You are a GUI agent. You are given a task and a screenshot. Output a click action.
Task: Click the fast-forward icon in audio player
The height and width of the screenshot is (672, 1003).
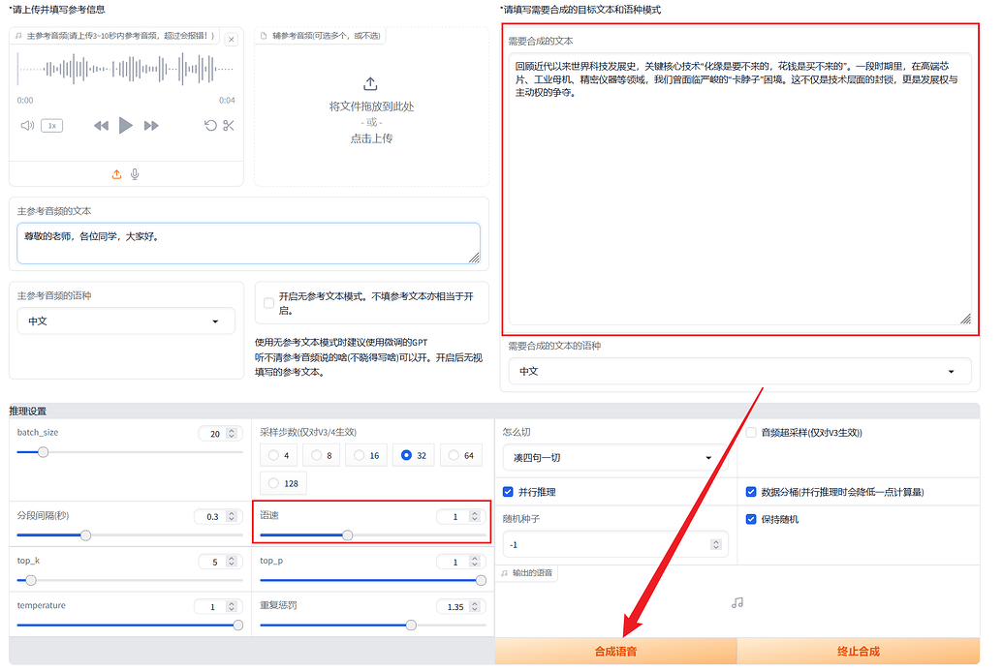tap(151, 126)
